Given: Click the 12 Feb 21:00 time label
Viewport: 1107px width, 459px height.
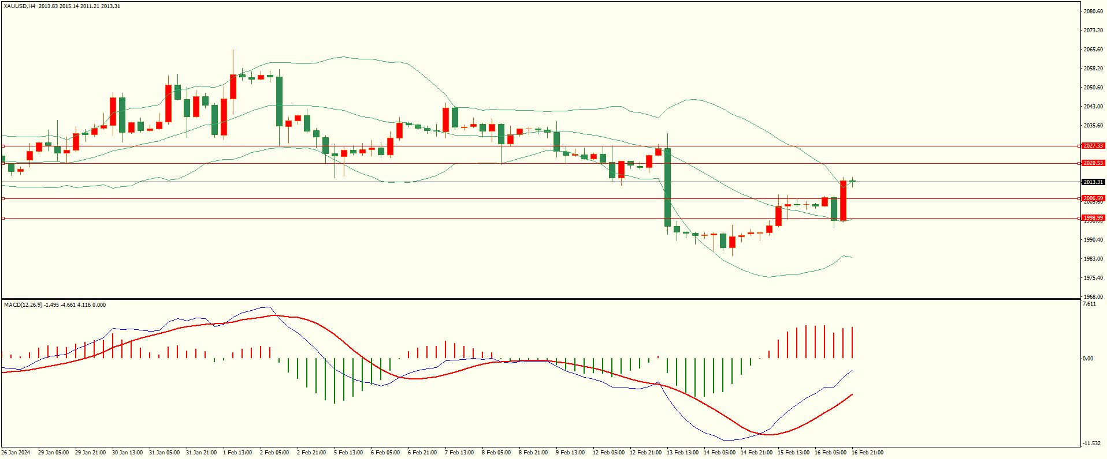Looking at the screenshot, I should click(x=645, y=453).
